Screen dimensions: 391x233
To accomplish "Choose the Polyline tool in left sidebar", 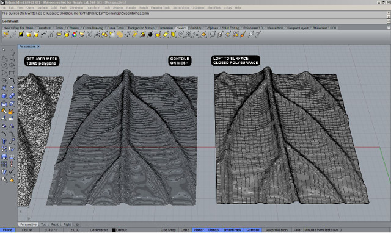I will coord(4,58).
